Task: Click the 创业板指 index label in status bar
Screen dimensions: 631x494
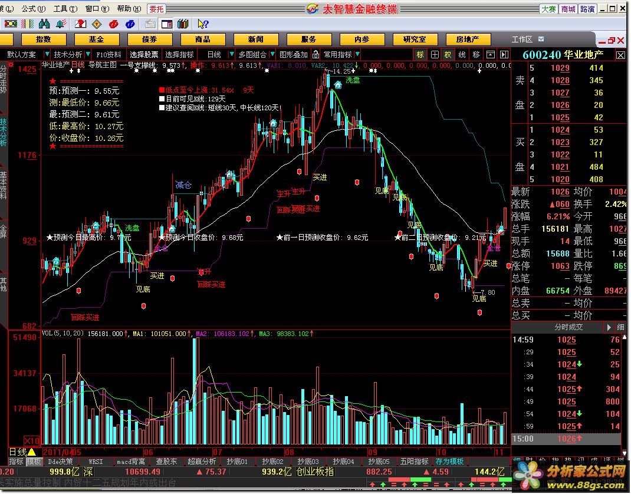Action: [315, 472]
